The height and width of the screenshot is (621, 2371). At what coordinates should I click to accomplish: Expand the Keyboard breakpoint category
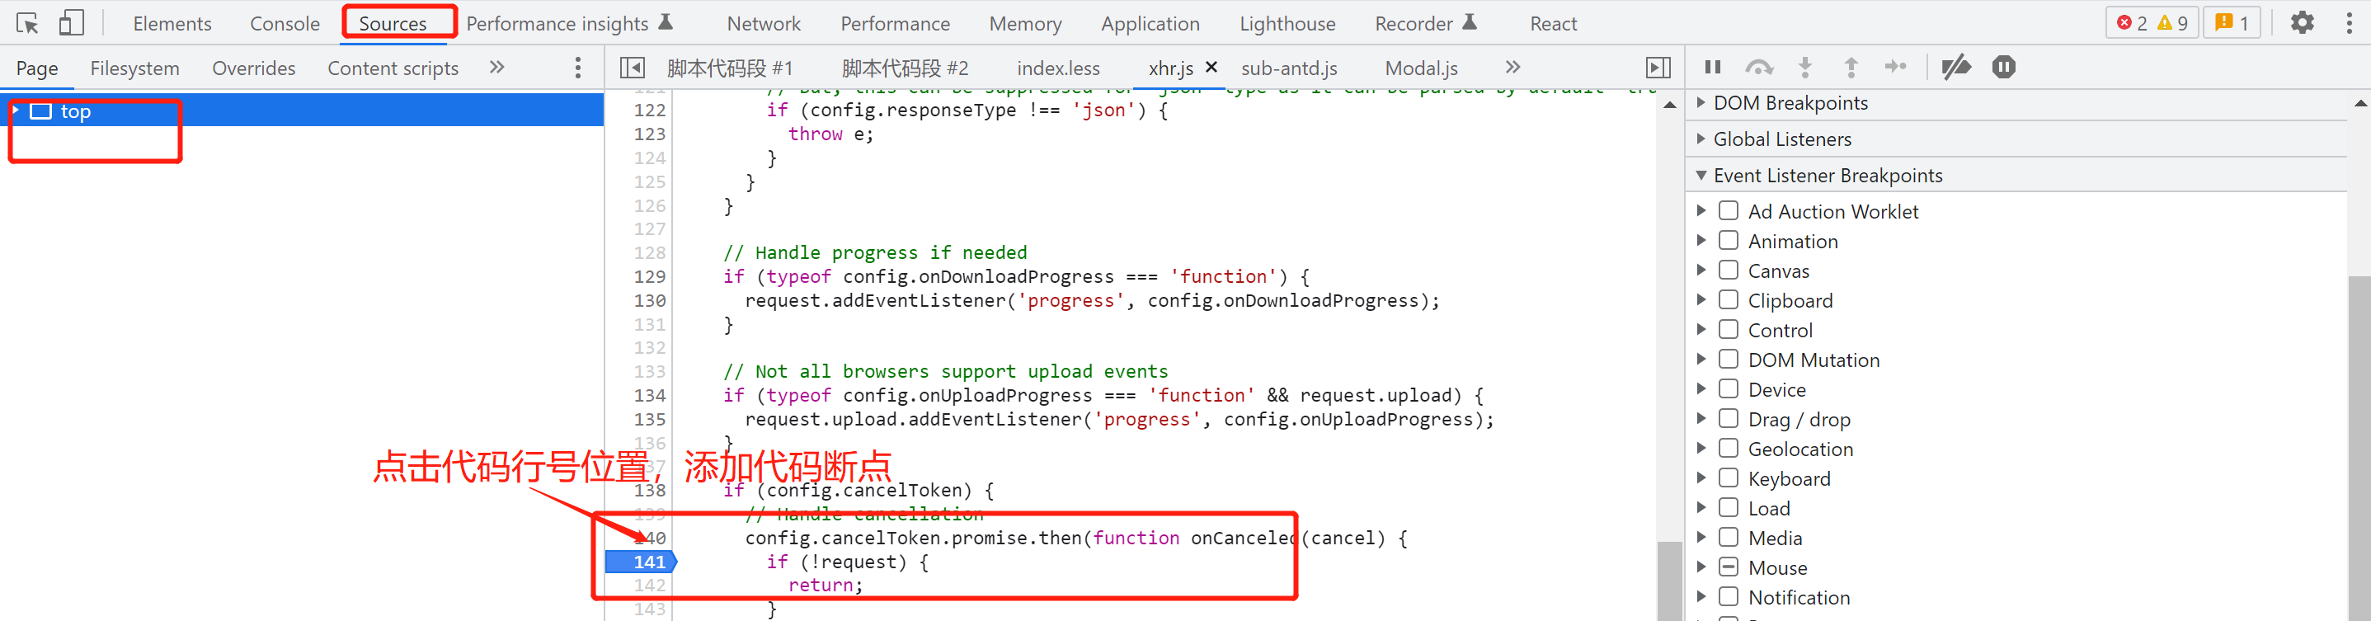coord(1701,478)
